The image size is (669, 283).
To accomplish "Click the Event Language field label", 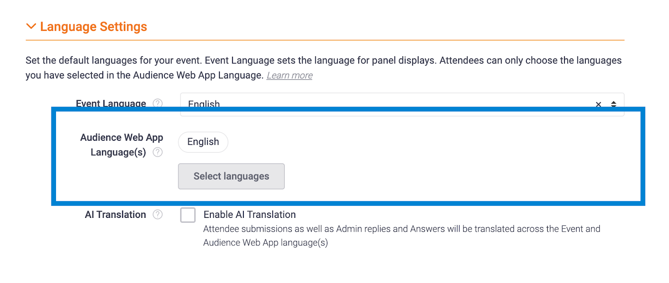I will (x=111, y=103).
